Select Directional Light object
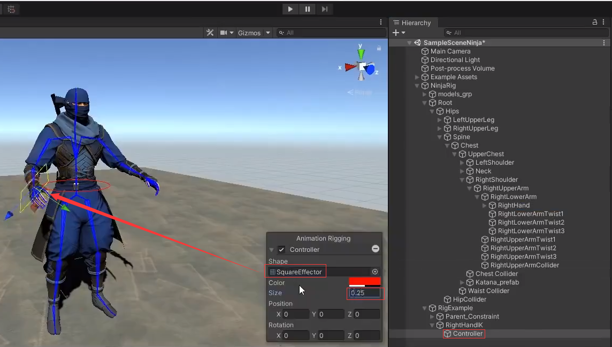Screen dimensions: 612x347 (x=455, y=60)
